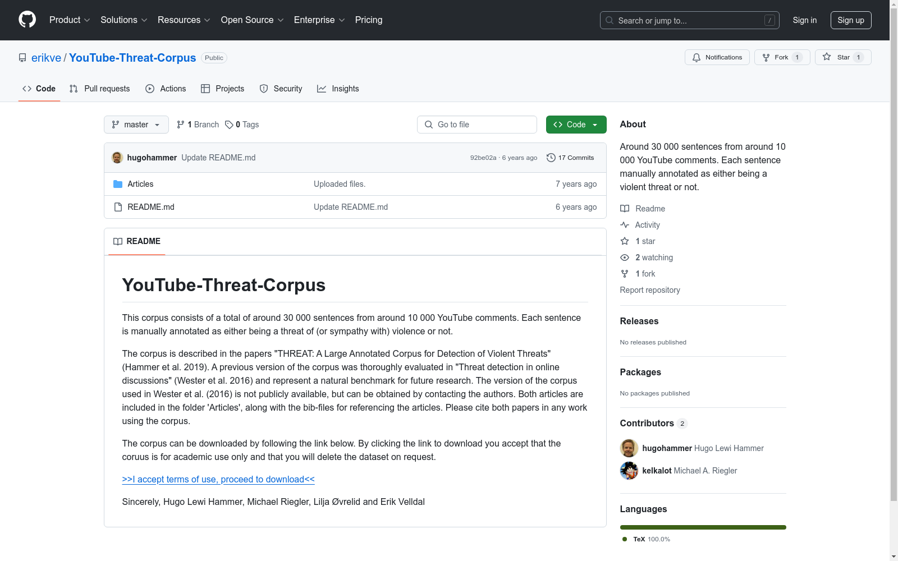View the 0 Tags link
Screen dimensions: 898x561
242,125
